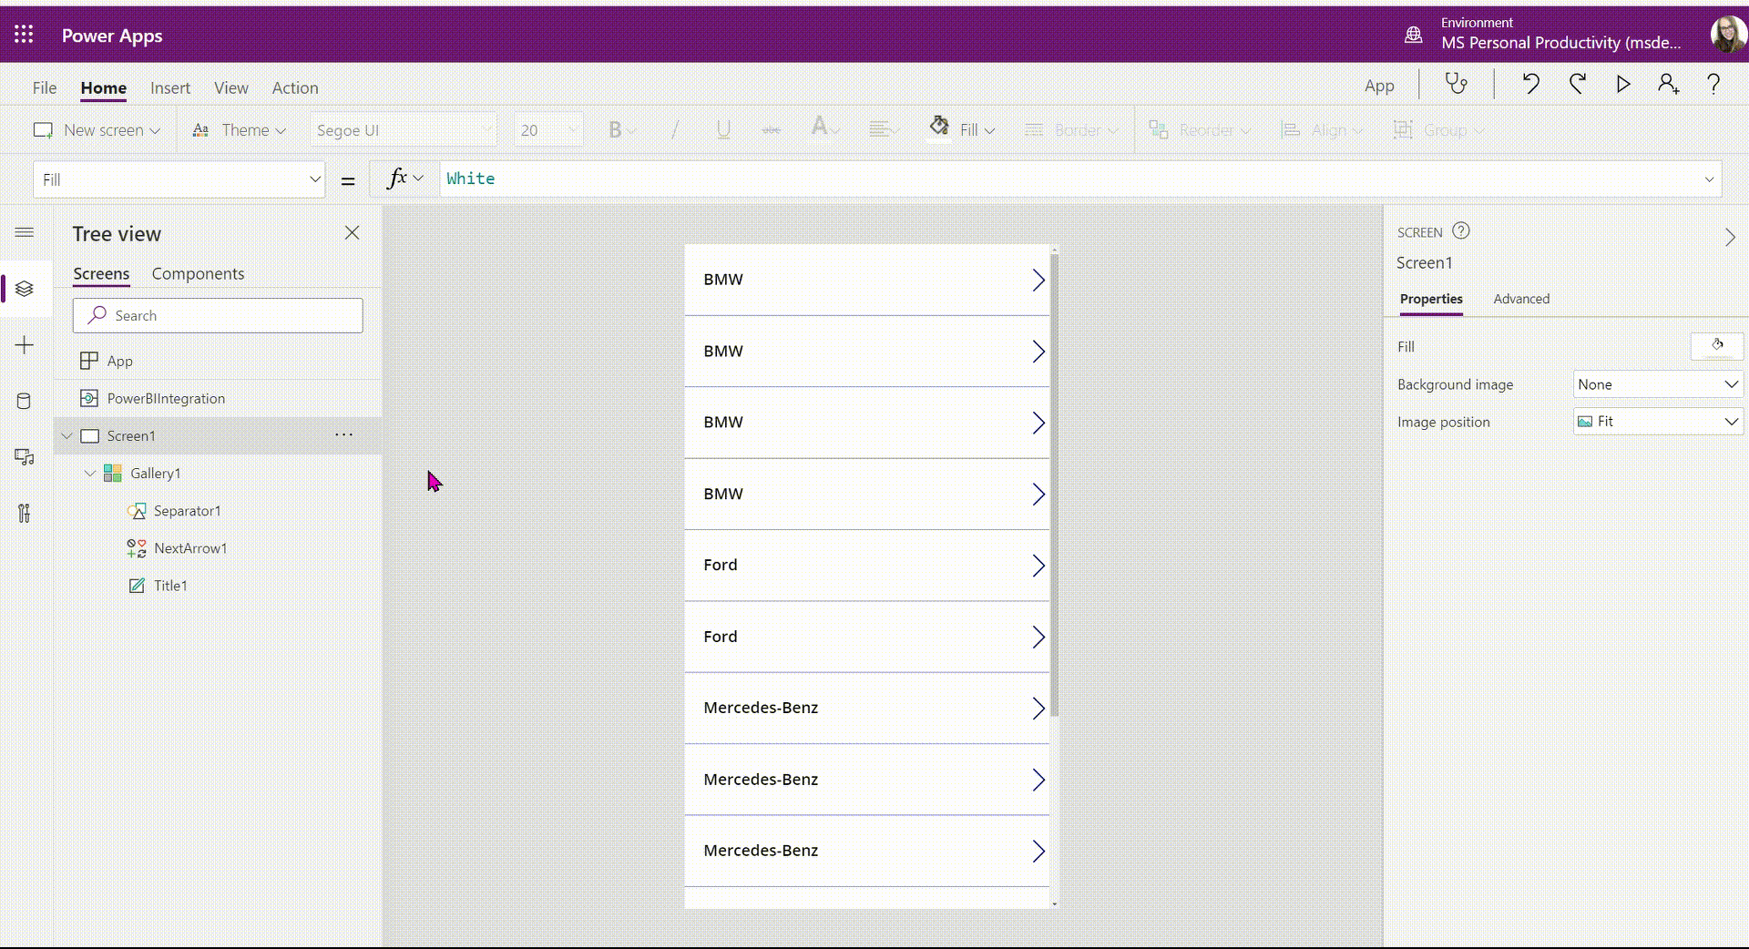Open the Help question mark
This screenshot has height=949, width=1749.
tap(1713, 84)
